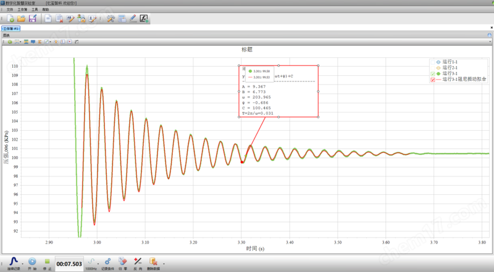Click the edit user card pencil icon
494x272 pixels.
pyautogui.click(x=92, y=19)
